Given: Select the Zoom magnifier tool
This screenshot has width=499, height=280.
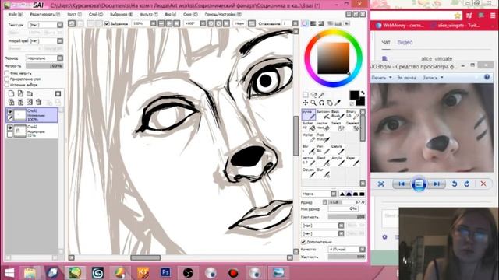Looking at the screenshot, I should (313, 103).
